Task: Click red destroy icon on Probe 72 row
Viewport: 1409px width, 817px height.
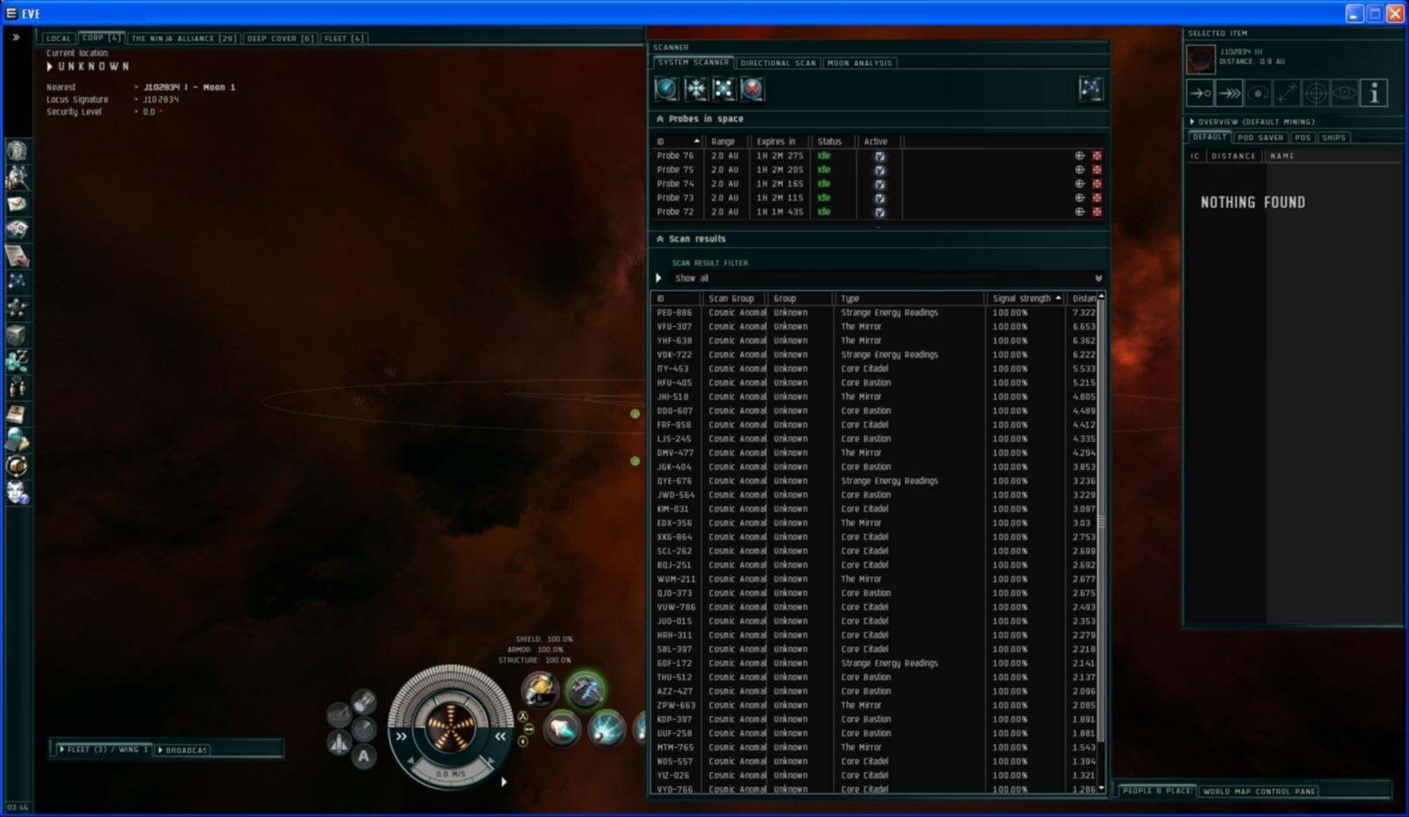Action: point(1097,212)
